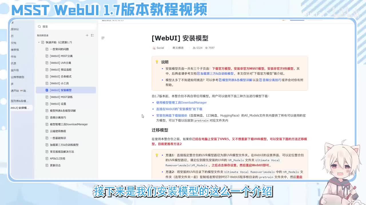The height and width of the screenshot is (205, 366).
Task: Open inline link 加载第三方&自训练模型
Action: coord(215,73)
